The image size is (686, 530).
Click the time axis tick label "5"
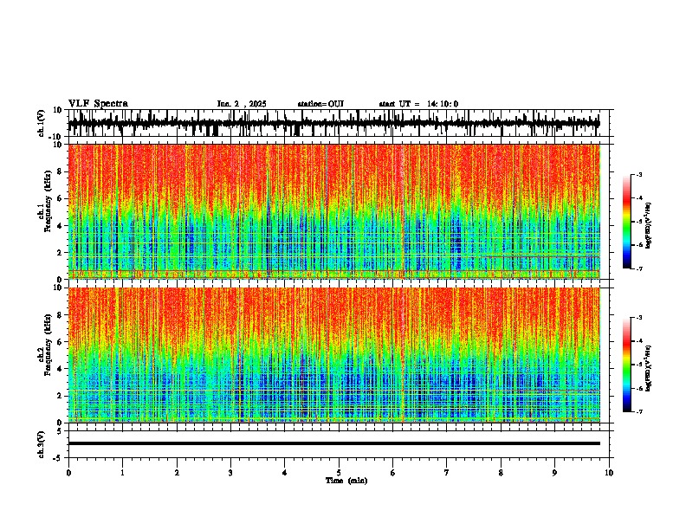click(339, 473)
